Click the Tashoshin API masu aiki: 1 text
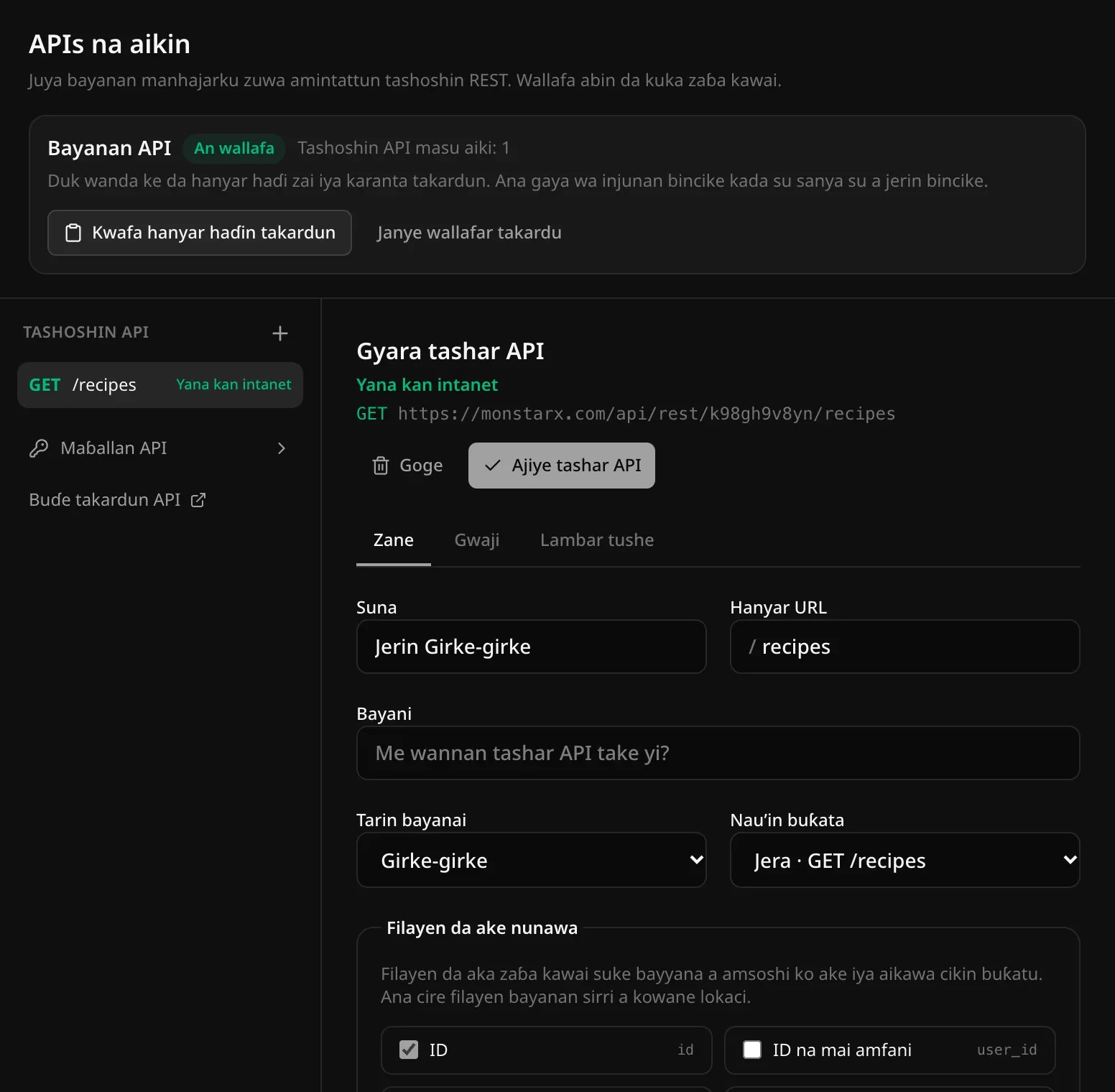The width and height of the screenshot is (1115, 1092). pyautogui.click(x=404, y=148)
